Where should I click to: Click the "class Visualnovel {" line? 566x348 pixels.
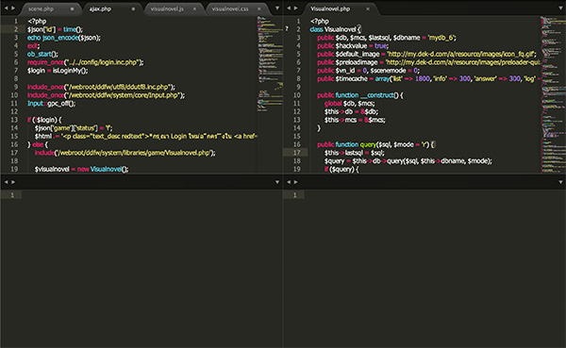point(335,29)
